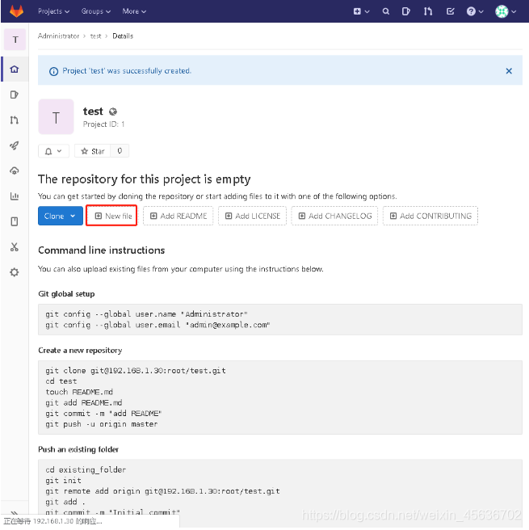This screenshot has height=530, width=529.
Task: Click the info icon in success alert
Action: (53, 71)
